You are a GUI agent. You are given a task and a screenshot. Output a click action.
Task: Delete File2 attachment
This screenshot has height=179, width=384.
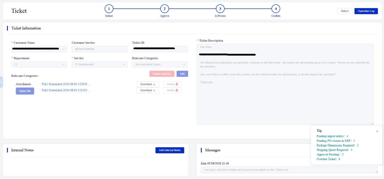pyautogui.click(x=172, y=90)
